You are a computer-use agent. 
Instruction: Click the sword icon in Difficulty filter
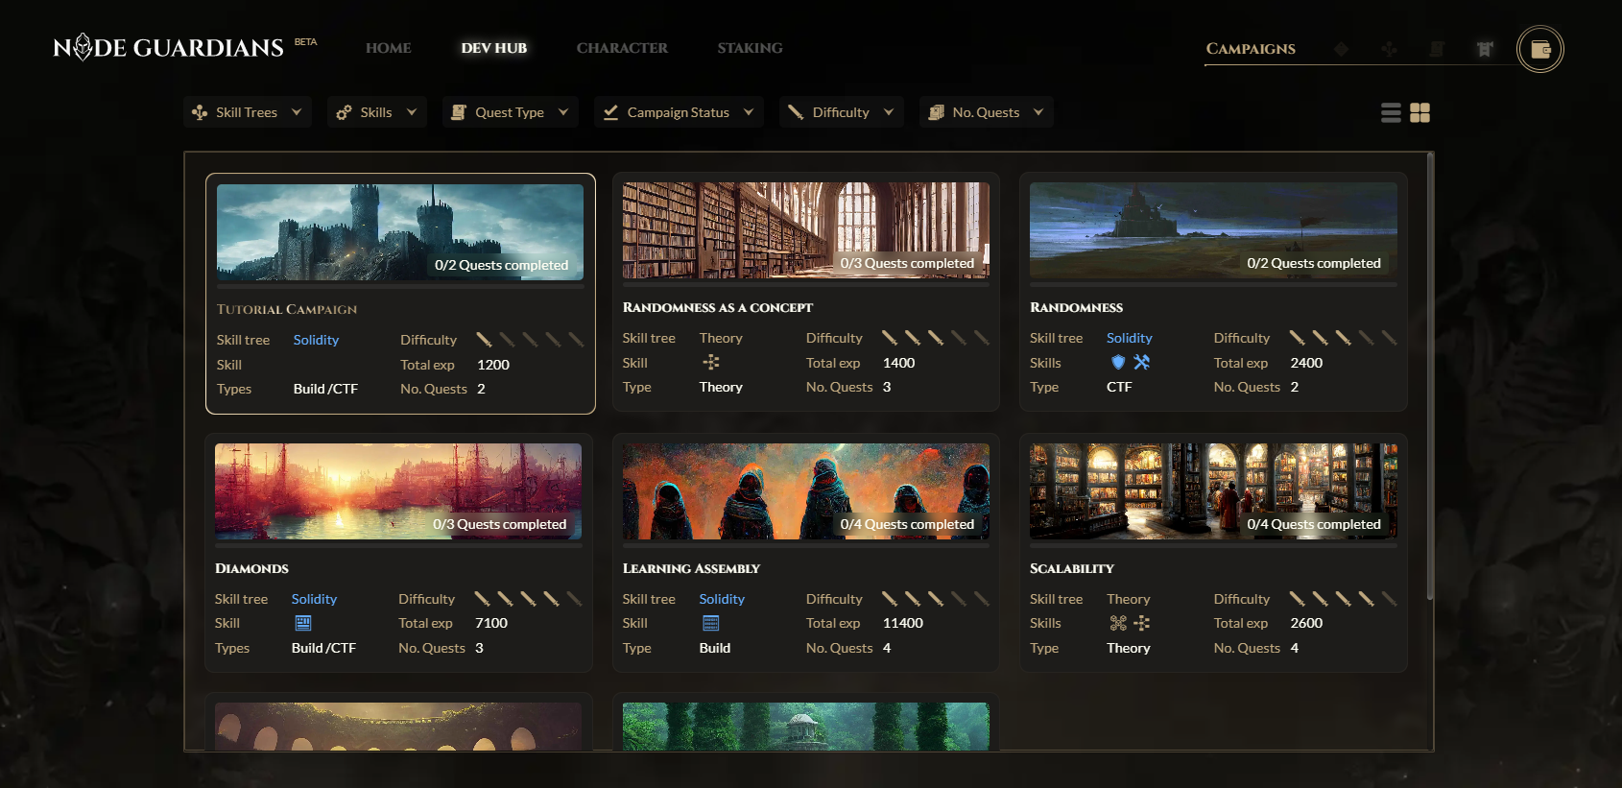[x=796, y=112]
